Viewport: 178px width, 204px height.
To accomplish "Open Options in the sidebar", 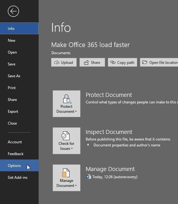I will (x=19, y=165).
